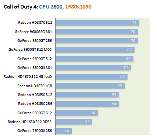Select the value 64 data label
This screenshot has width=157, height=136.
point(126,68)
